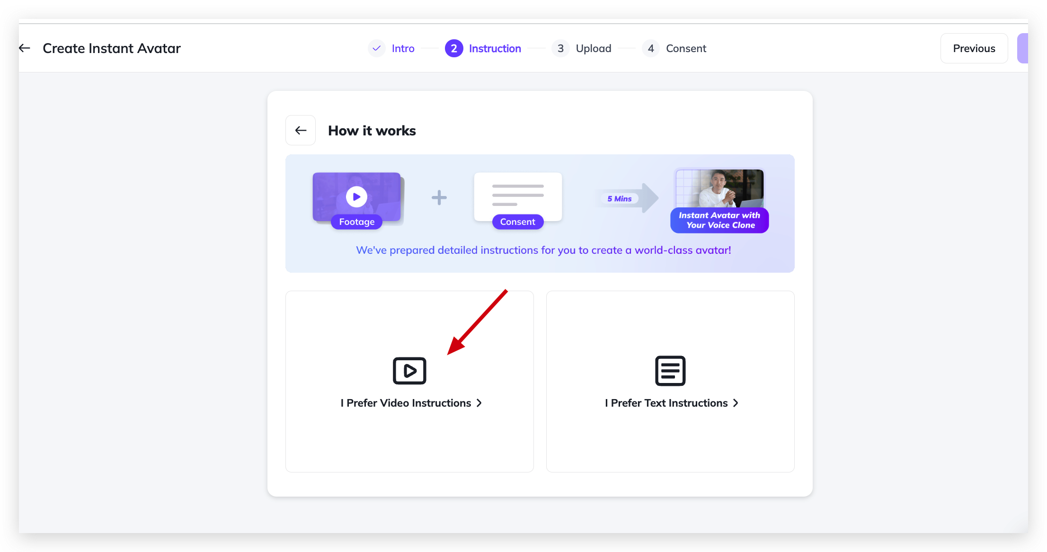This screenshot has width=1047, height=552.
Task: Click the video play icon in left card
Action: click(409, 371)
